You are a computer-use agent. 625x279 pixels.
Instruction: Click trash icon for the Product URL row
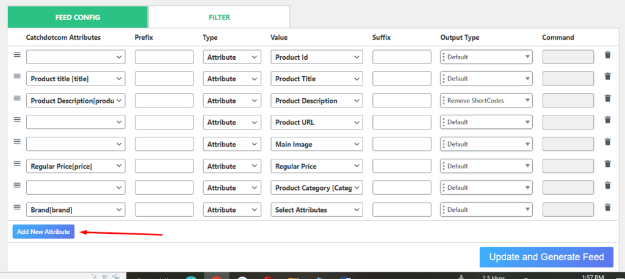click(607, 120)
